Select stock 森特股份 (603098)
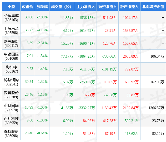The image size is (166, 142). 11,134
